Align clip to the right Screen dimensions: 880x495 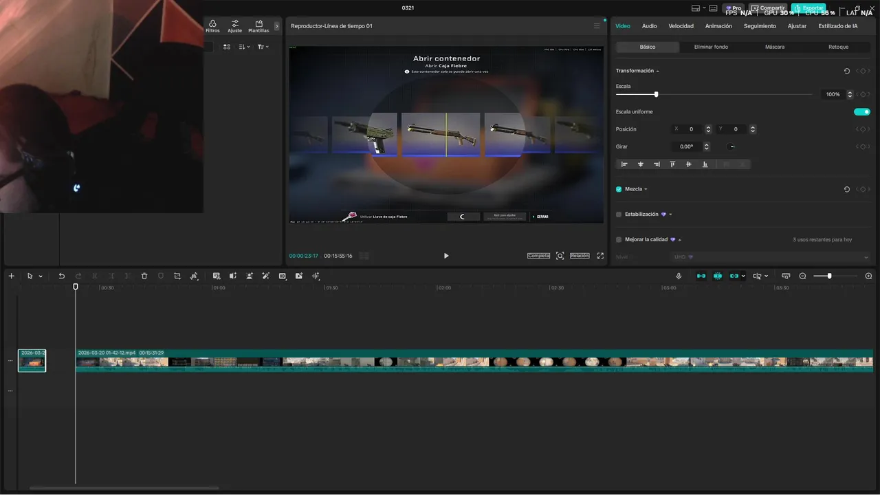coord(657,164)
